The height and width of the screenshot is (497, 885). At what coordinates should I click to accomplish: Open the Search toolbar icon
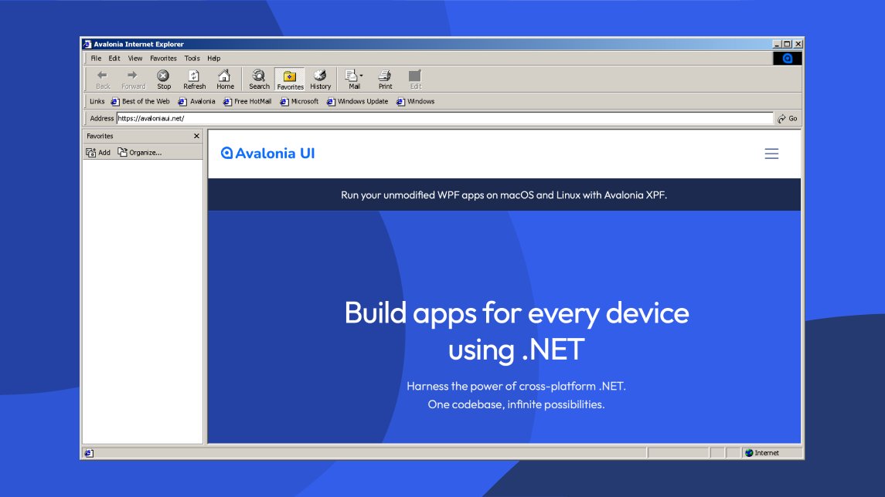pos(259,79)
